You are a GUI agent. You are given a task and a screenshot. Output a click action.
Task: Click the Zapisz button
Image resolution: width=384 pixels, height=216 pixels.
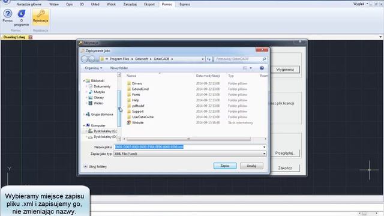tap(225, 166)
